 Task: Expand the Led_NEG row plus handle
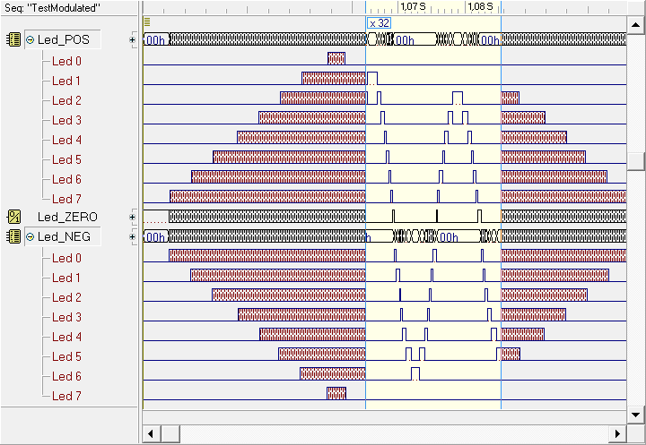coord(132,237)
